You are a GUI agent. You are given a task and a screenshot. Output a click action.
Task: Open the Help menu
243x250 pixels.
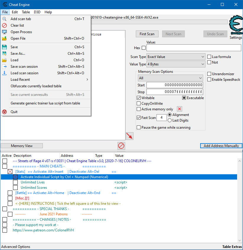pos(48,12)
